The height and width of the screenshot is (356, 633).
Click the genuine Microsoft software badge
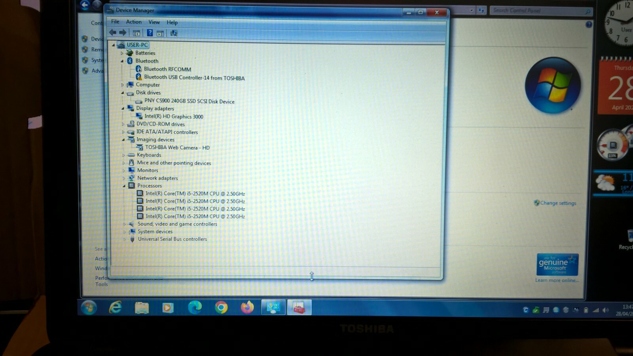point(557,264)
